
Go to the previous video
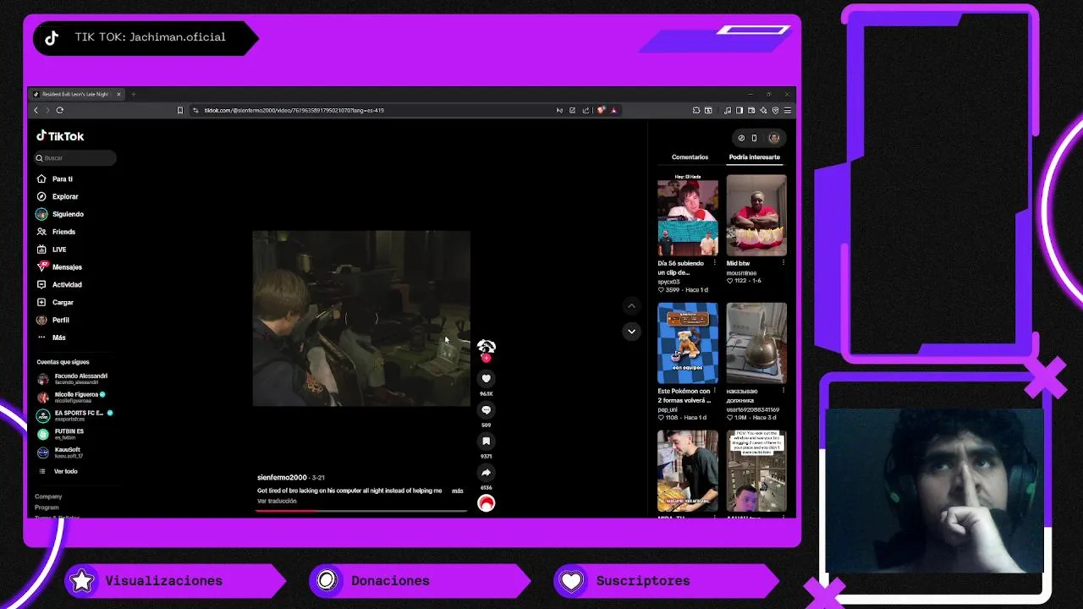pyautogui.click(x=631, y=305)
